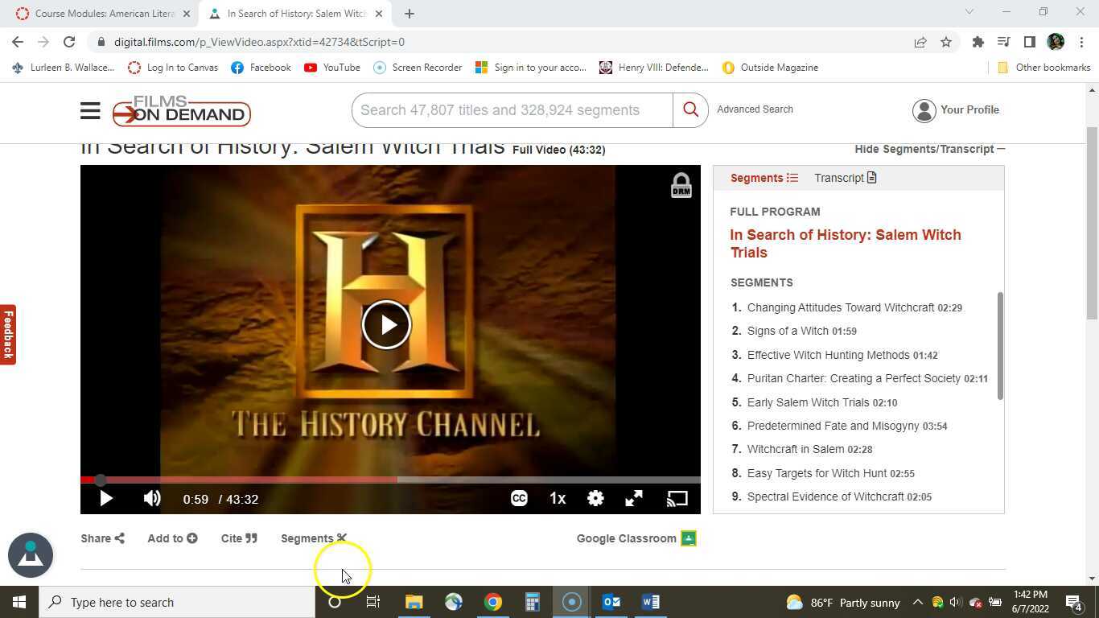Open Microsoft Word from the taskbar
The image size is (1099, 618).
point(650,602)
